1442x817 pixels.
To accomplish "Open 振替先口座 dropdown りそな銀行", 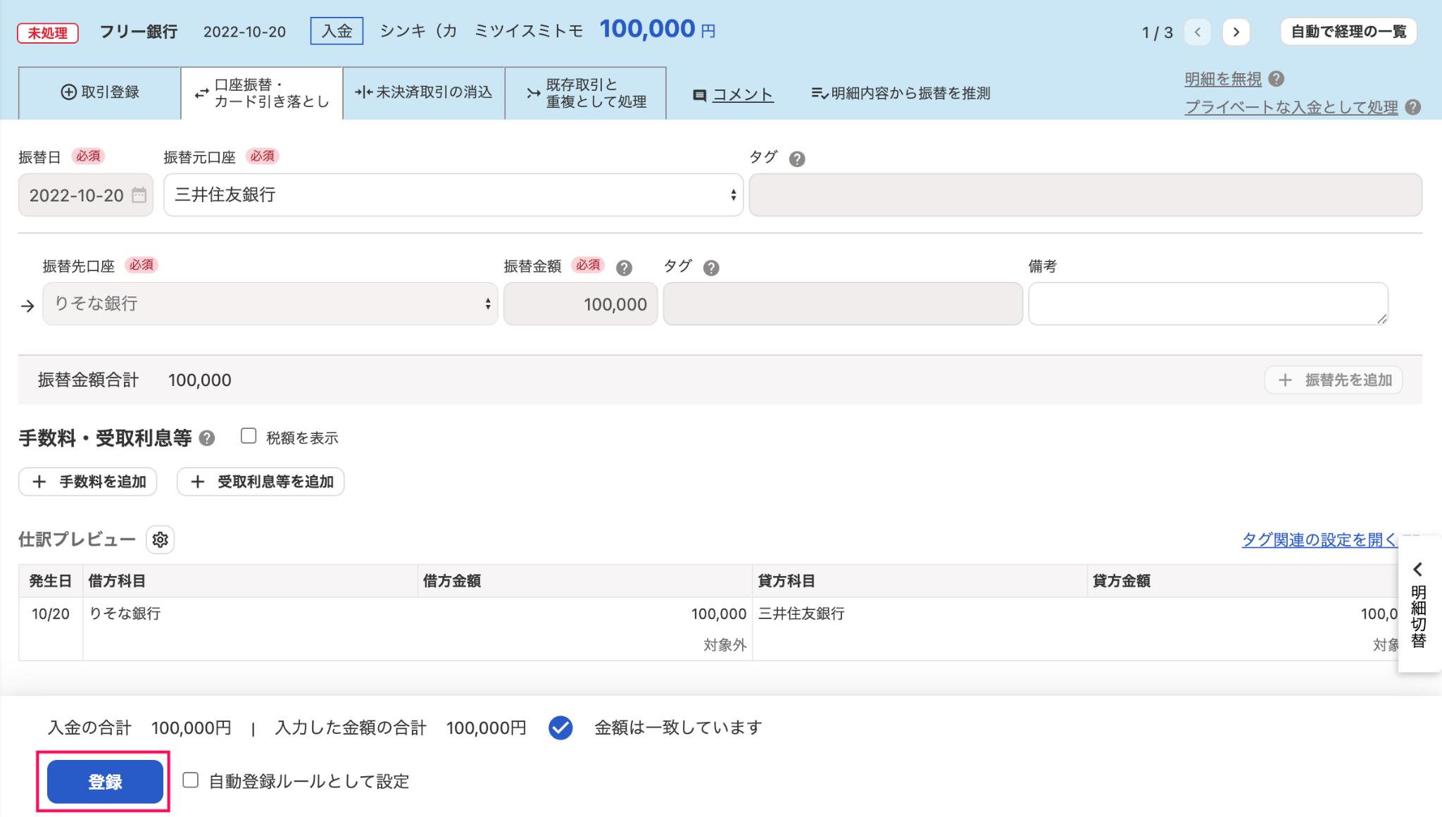I will [270, 304].
